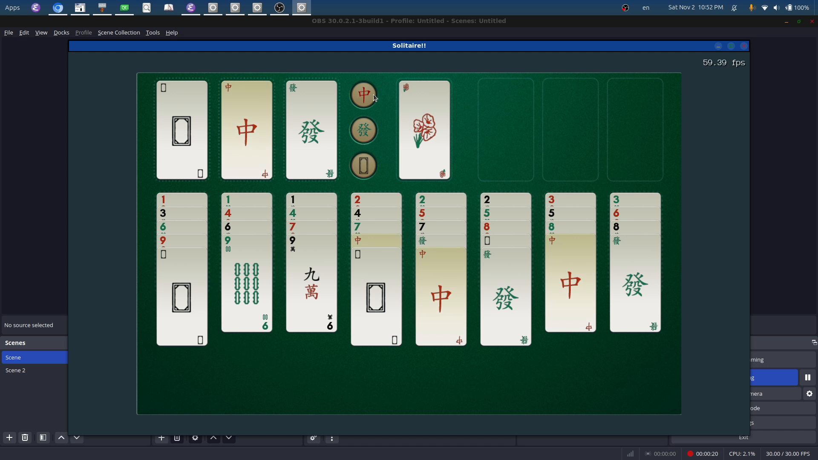Click the red dragon round button

[363, 95]
